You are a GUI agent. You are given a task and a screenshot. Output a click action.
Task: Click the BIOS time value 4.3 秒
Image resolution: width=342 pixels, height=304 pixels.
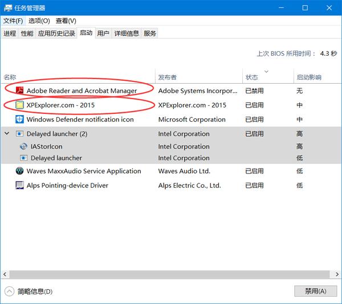[x=328, y=54]
